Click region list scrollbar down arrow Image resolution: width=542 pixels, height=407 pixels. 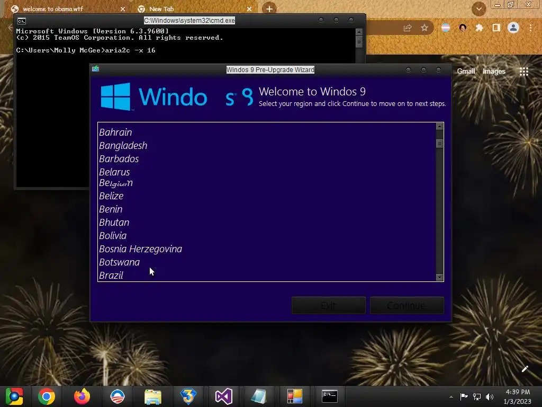pos(439,277)
